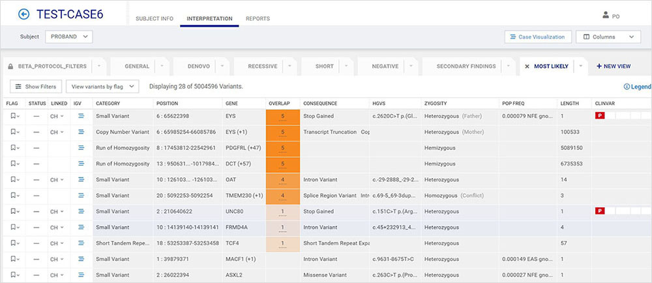Bookmark the OAT small variant row
The image size is (652, 283).
pos(12,179)
